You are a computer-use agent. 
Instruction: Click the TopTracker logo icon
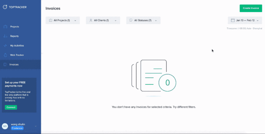click(5, 7)
